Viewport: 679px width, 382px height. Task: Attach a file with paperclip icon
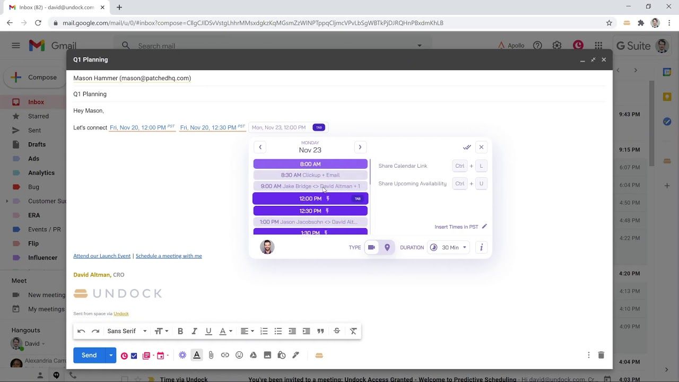coord(211,355)
